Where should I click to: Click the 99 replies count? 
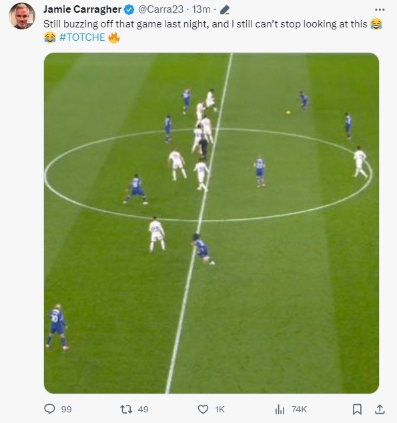click(66, 410)
